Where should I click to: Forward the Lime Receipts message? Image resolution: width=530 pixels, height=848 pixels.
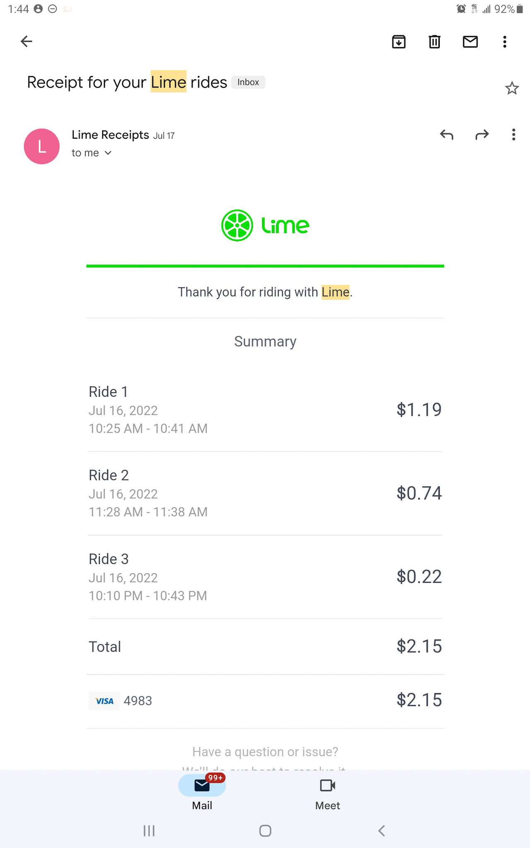(x=482, y=135)
